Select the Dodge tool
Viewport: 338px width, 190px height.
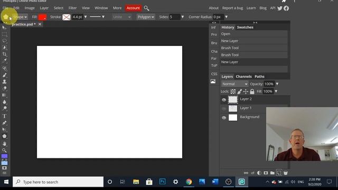tap(4, 108)
